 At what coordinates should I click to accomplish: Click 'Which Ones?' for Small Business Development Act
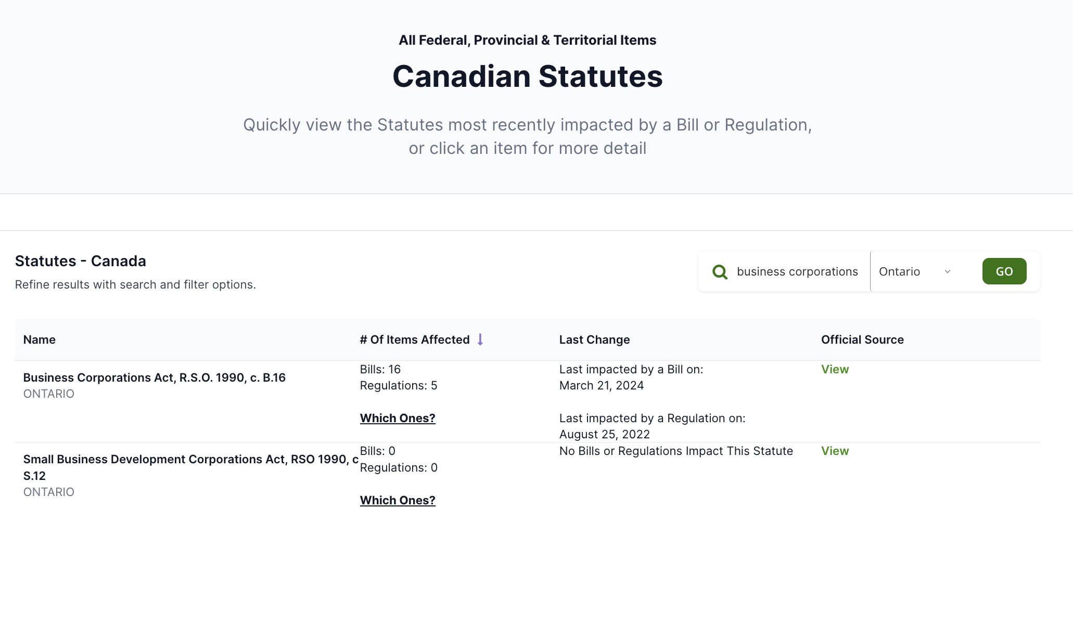pos(398,500)
